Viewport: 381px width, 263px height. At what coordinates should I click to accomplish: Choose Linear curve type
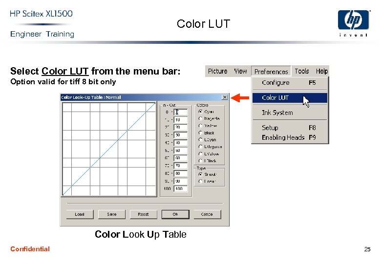pyautogui.click(x=200, y=181)
